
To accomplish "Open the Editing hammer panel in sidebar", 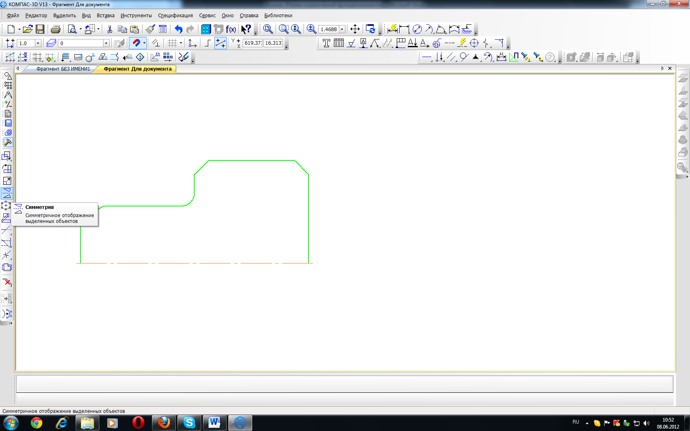I will coord(8,142).
